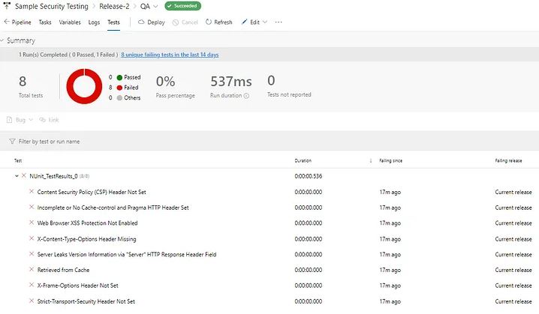Click the filter funnel icon
Viewport: 539px width, 314px height.
(12, 142)
